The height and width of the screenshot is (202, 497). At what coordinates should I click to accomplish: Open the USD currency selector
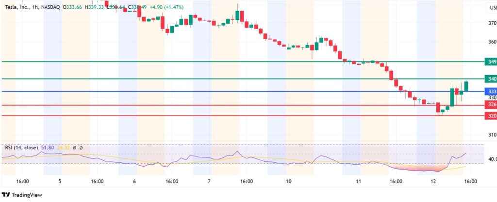pyautogui.click(x=492, y=8)
